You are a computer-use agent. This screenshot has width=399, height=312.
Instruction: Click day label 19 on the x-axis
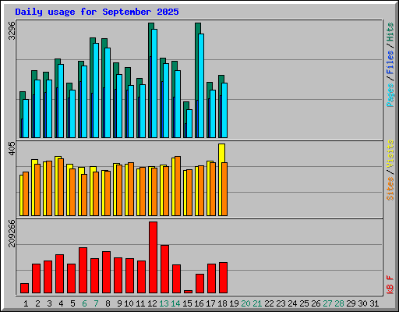234,303
